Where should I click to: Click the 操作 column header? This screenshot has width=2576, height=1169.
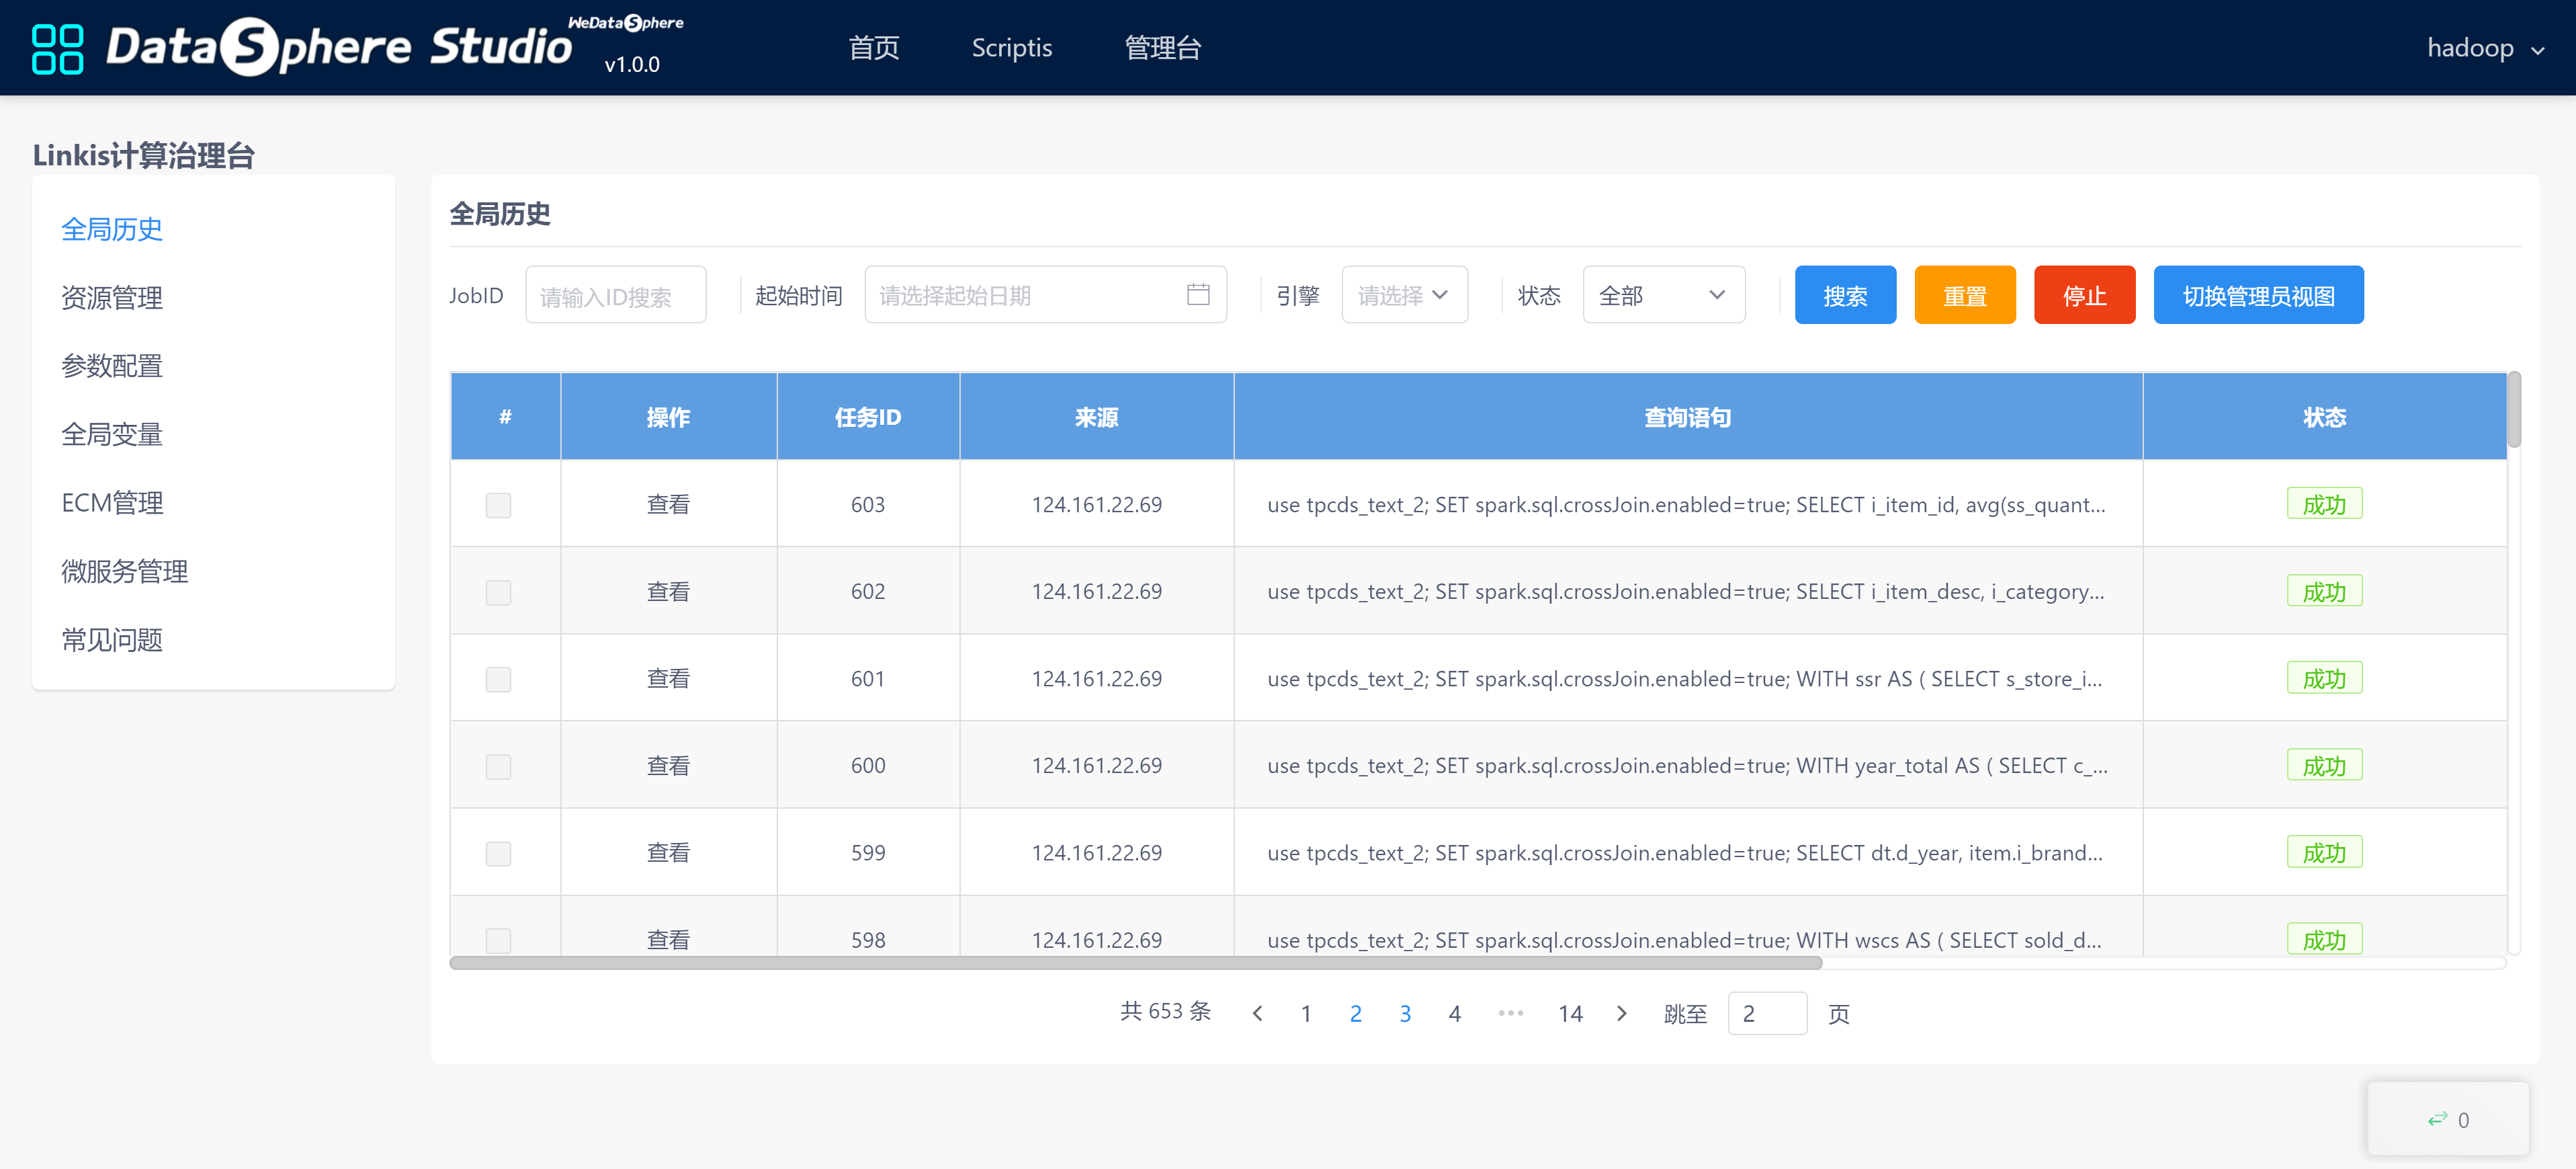click(x=668, y=417)
